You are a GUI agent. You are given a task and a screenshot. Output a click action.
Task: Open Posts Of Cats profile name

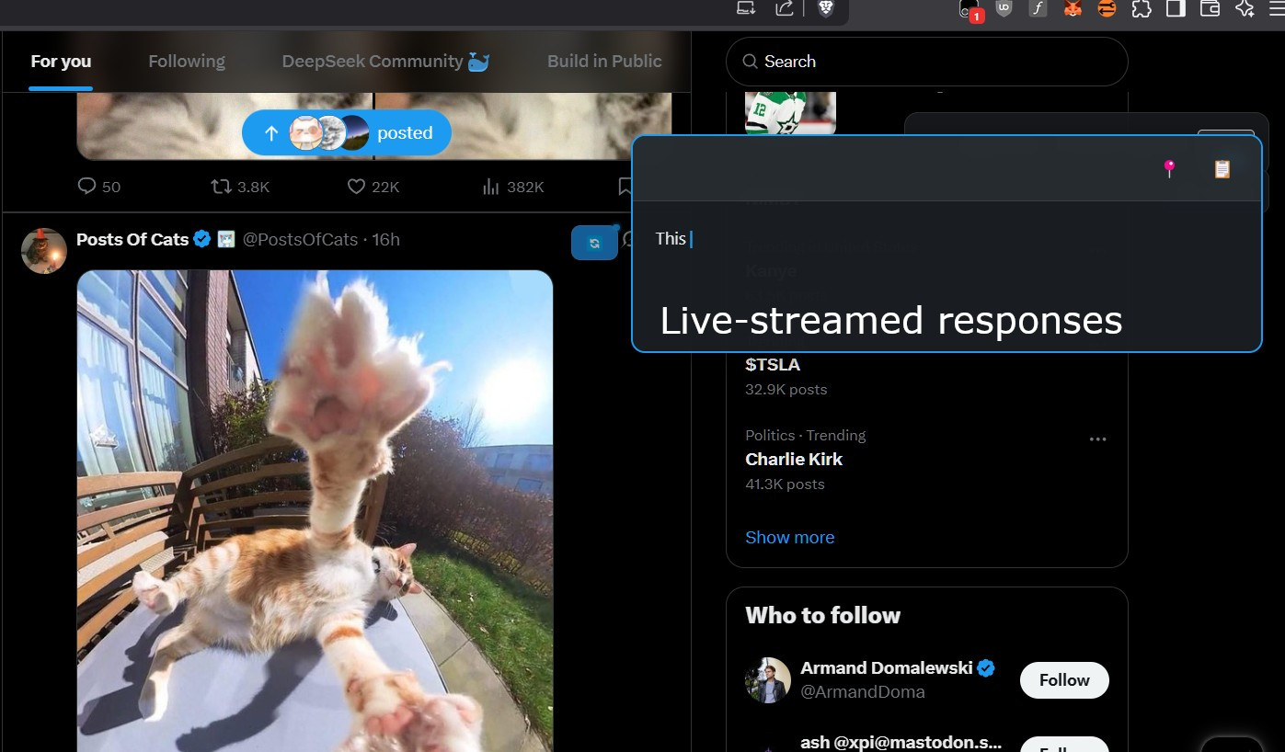(x=132, y=239)
